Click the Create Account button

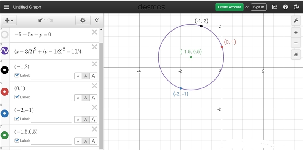[x=230, y=7]
